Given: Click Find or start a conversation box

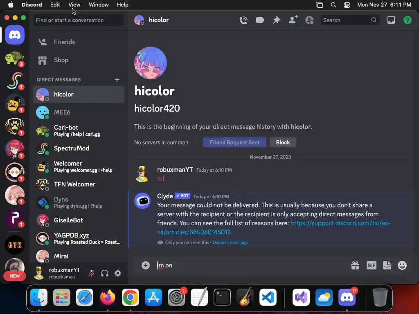Looking at the screenshot, I should point(79,20).
